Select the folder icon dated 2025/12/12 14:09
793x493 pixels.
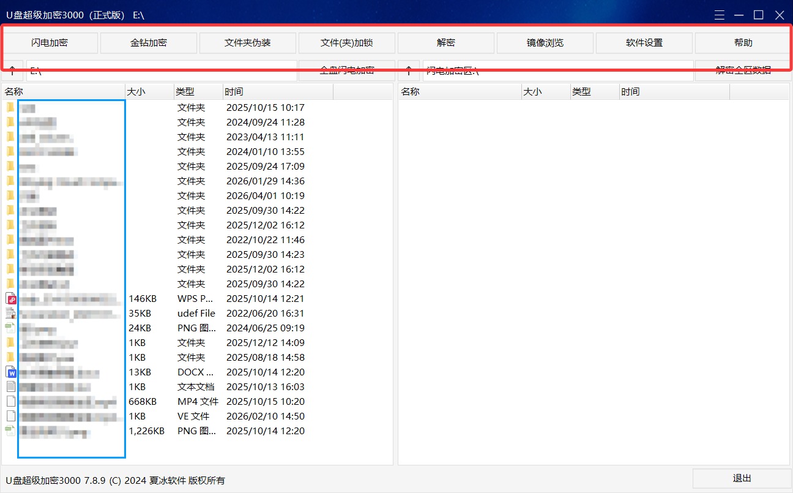pyautogui.click(x=10, y=342)
